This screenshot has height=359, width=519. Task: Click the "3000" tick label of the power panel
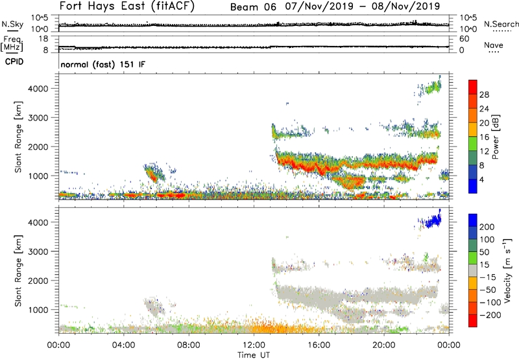point(38,118)
